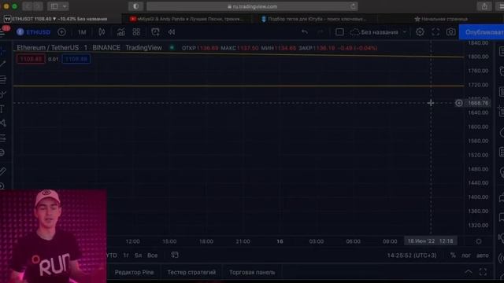Select the ruler measure tool
The image size is (504, 283).
(3, 171)
